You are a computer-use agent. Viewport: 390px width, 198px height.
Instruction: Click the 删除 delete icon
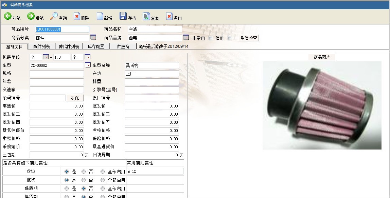[x=77, y=16]
